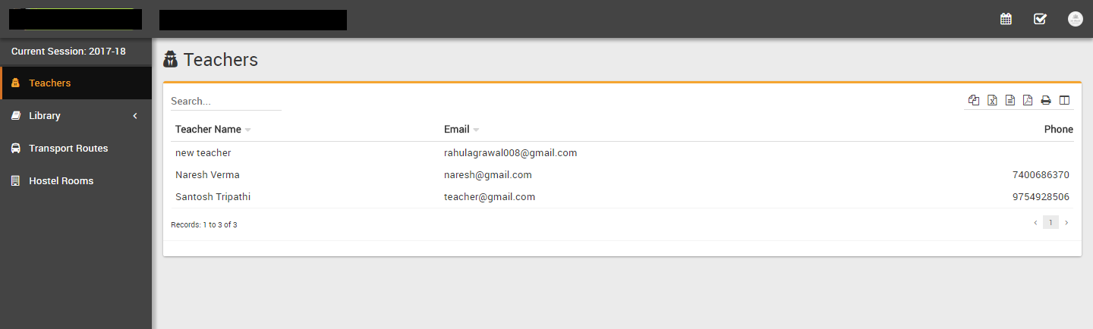Screen dimensions: 1093x329
Task: Open the column visibility icon
Action: (x=1064, y=100)
